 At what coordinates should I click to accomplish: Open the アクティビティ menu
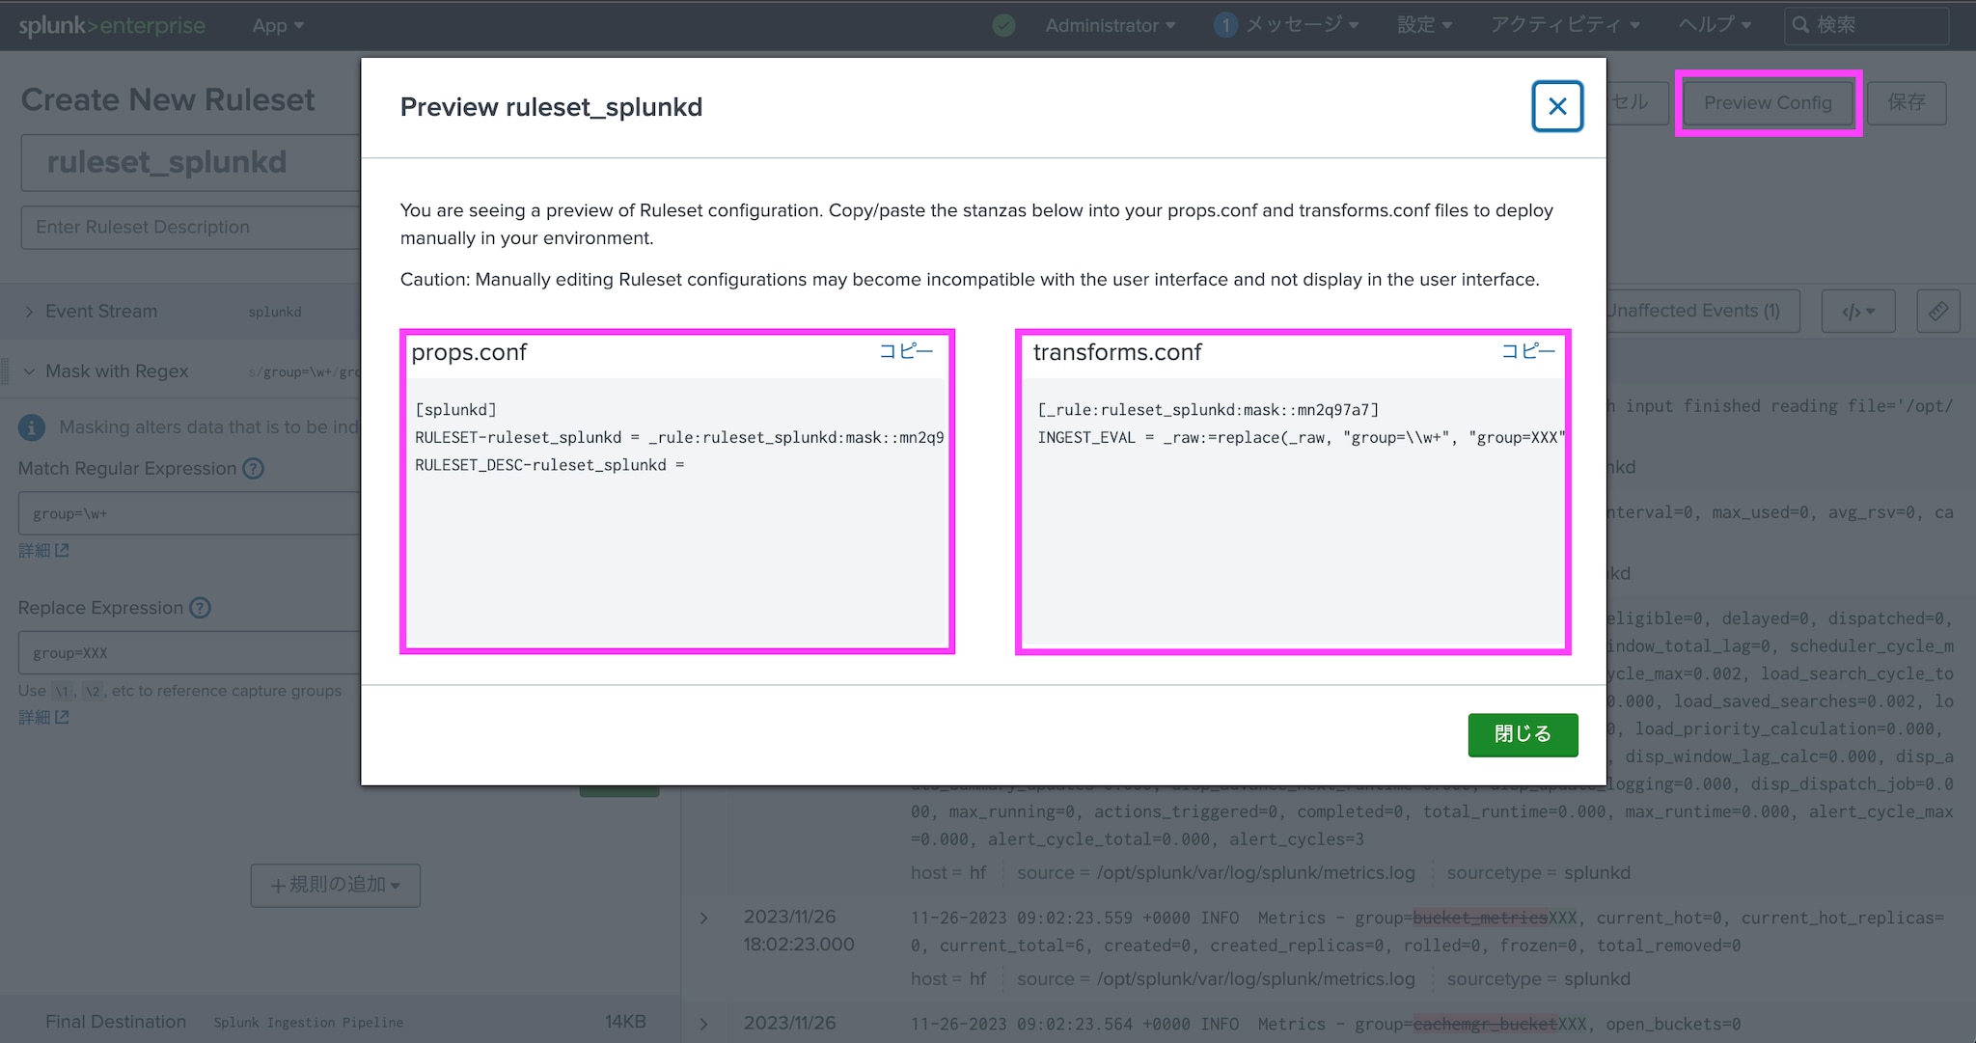pyautogui.click(x=1565, y=25)
